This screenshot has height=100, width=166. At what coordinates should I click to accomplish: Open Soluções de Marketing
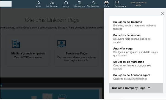(x=129, y=62)
